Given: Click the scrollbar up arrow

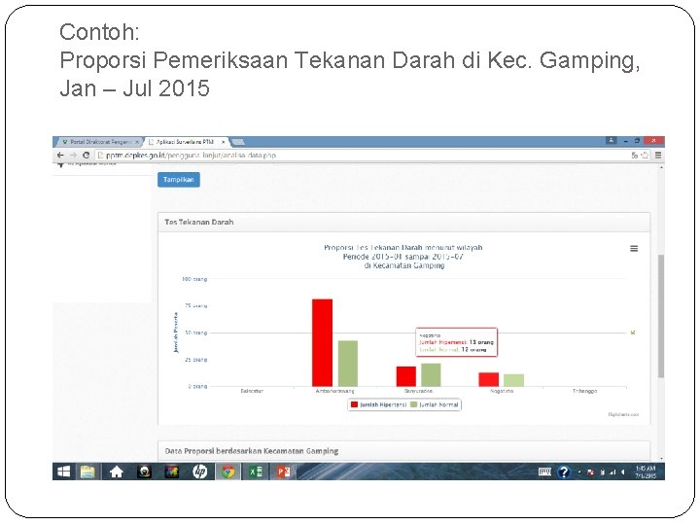Looking at the screenshot, I should coord(661,167).
